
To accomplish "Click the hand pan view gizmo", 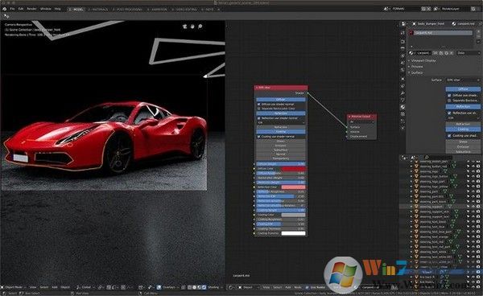I will pyautogui.click(x=192, y=27).
